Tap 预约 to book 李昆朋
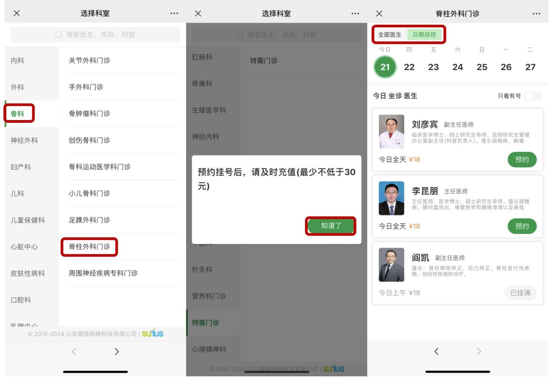Screen dimensions: 553x380 [x=522, y=226]
